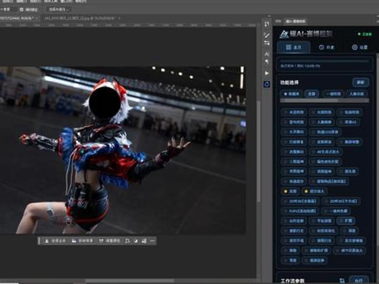Open the 历史 tab with clock icon
The image size is (379, 284).
click(x=326, y=47)
